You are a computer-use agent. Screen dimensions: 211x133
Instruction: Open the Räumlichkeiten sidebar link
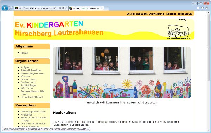31,71
